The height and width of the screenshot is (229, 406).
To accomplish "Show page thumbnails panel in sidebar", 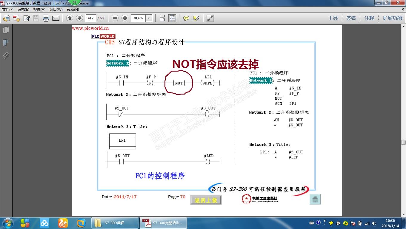I will pos(6,30).
